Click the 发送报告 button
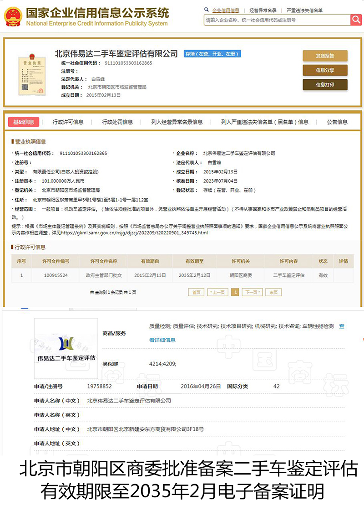364x516 pixels. [325, 56]
